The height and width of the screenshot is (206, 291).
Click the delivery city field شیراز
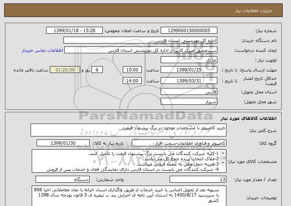(189, 102)
